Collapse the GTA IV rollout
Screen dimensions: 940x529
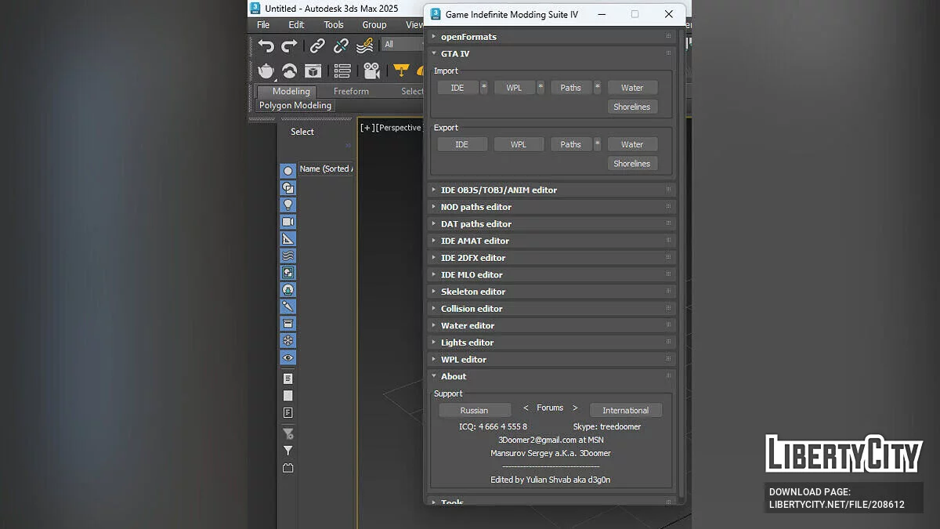[x=455, y=54]
